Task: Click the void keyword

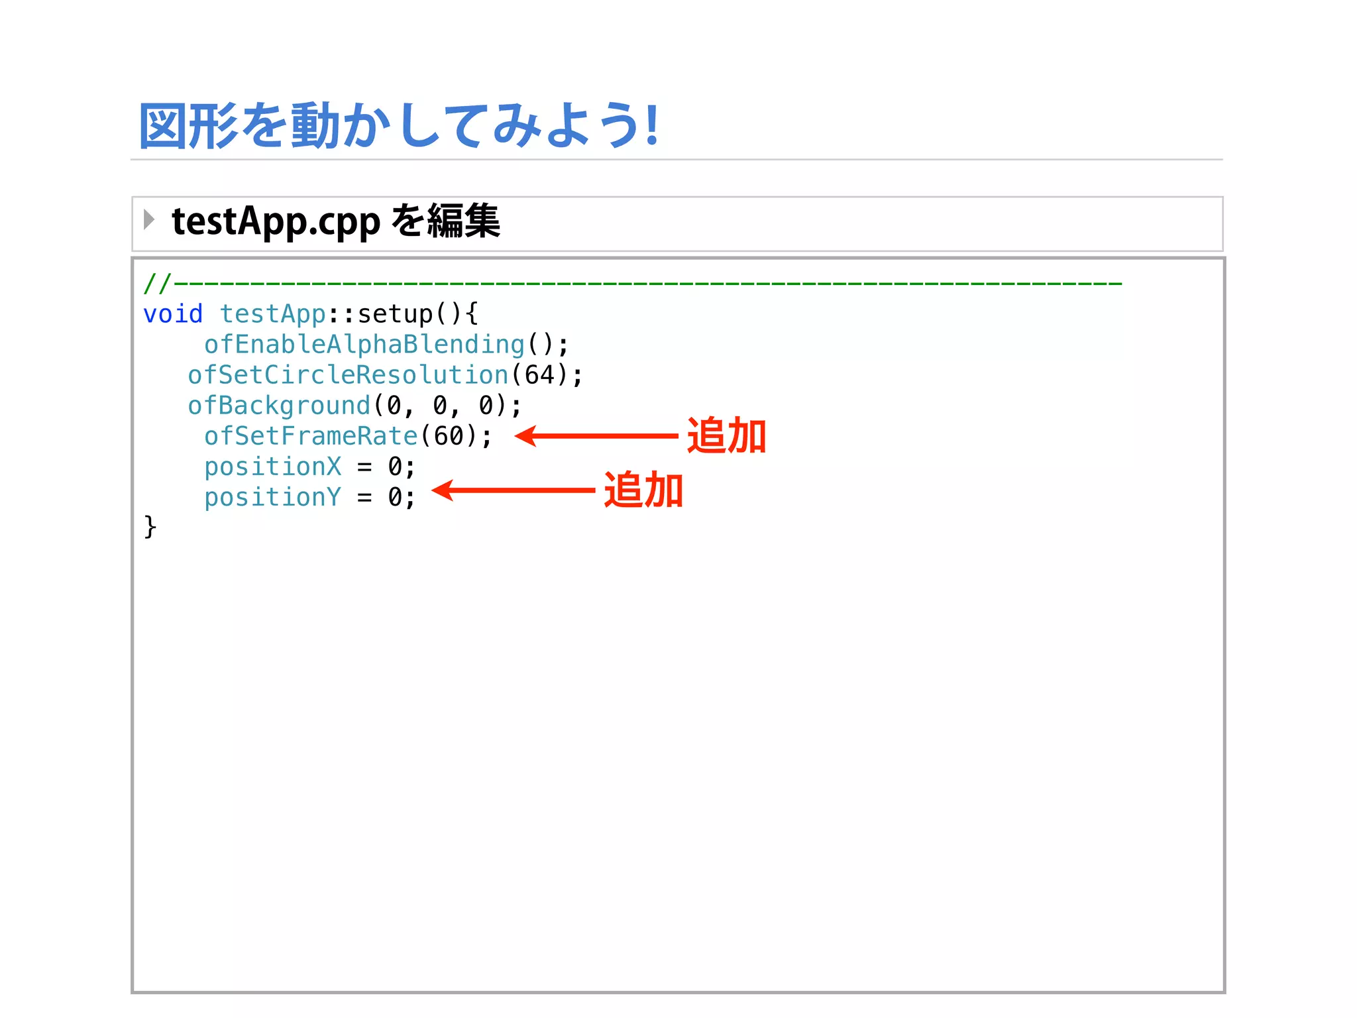Action: click(x=173, y=314)
